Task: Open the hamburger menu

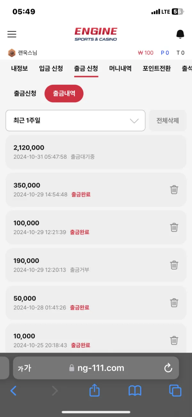Action: (x=12, y=34)
